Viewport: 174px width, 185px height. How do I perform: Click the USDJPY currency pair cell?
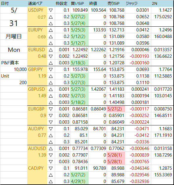pyautogui.click(x=37, y=10)
